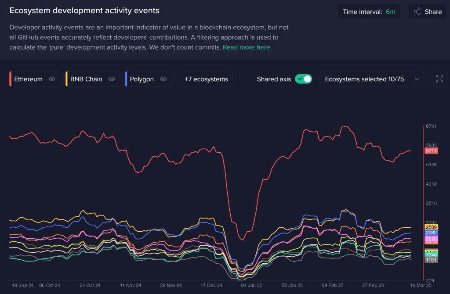Select the BNB Chain legend label
Viewport: 450px width, 294px height.
pos(86,79)
